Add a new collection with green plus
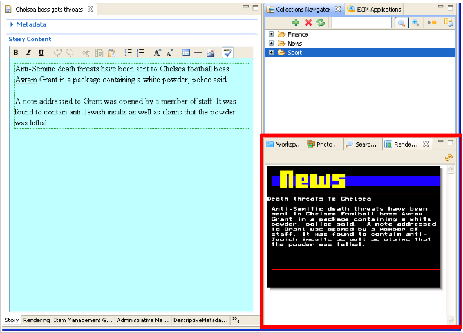This screenshot has height=333, width=463. (x=296, y=22)
